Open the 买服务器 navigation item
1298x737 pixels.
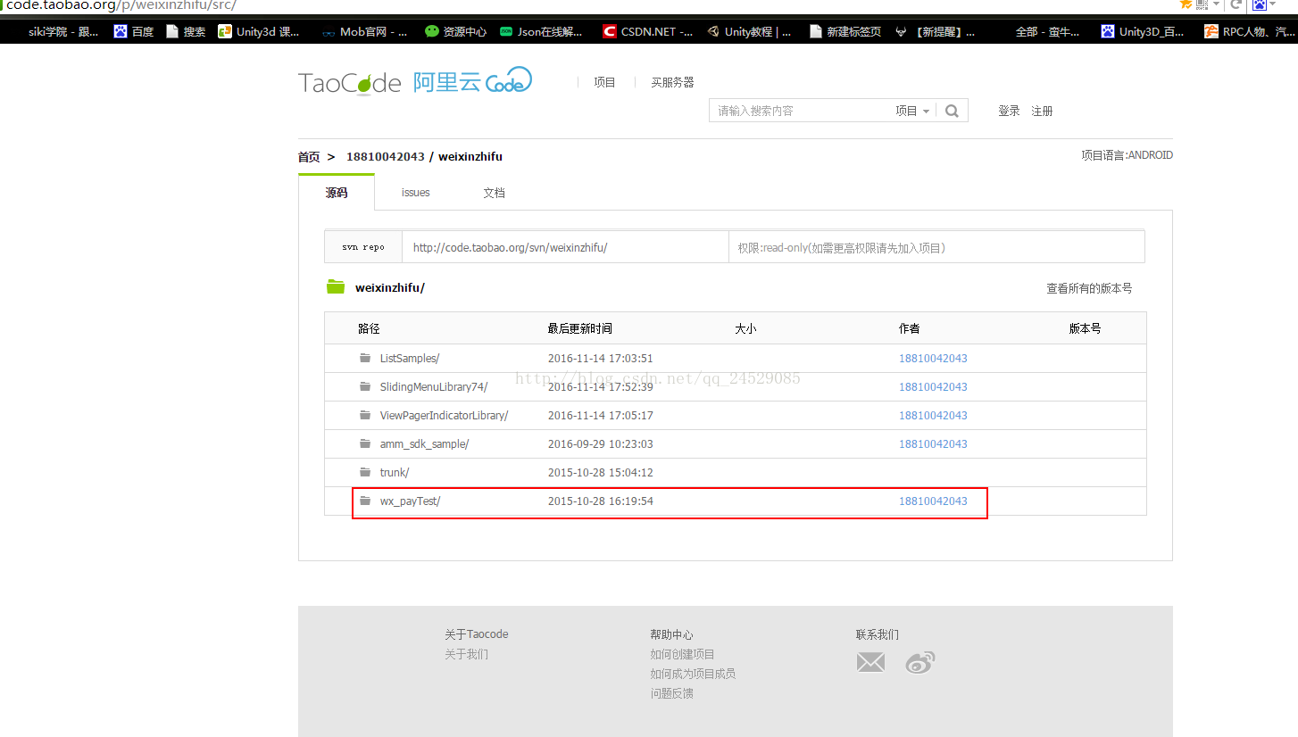point(672,82)
